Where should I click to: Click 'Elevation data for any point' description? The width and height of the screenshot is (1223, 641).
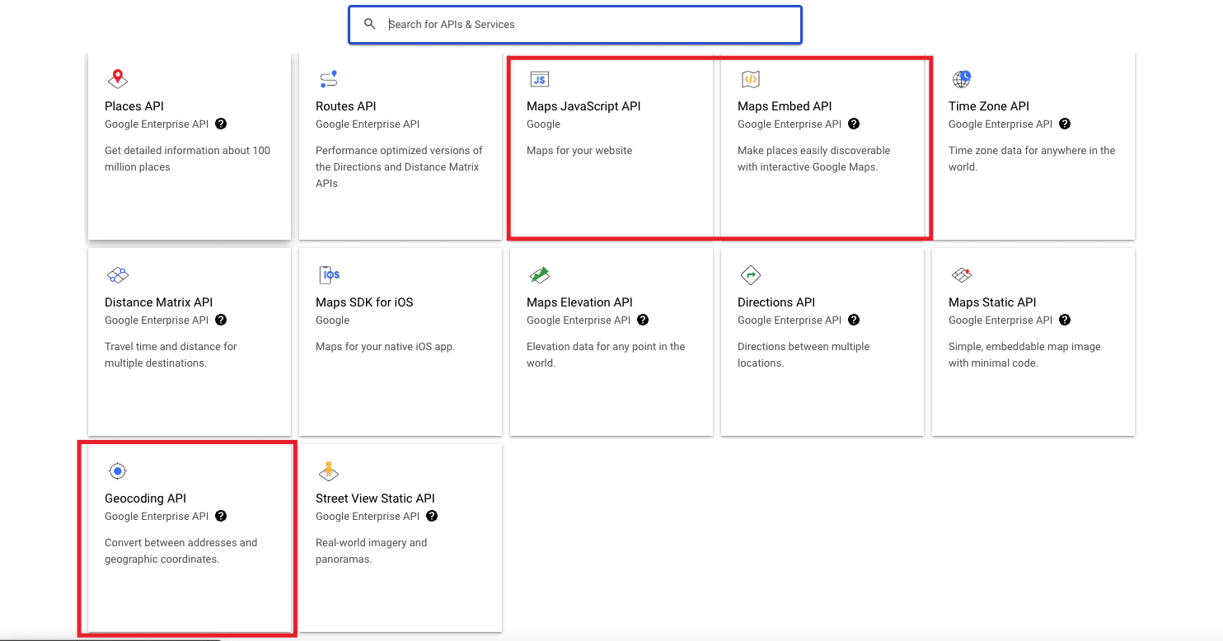point(606,354)
